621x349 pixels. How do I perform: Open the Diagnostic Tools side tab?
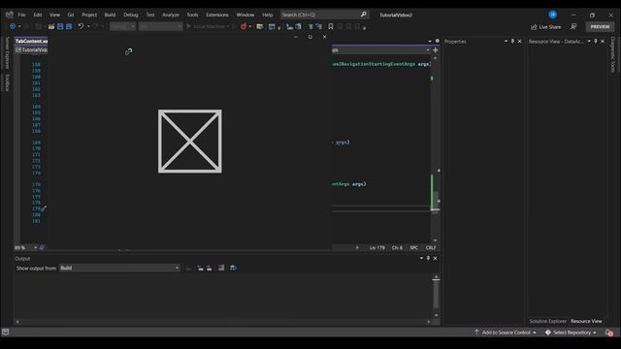613,55
